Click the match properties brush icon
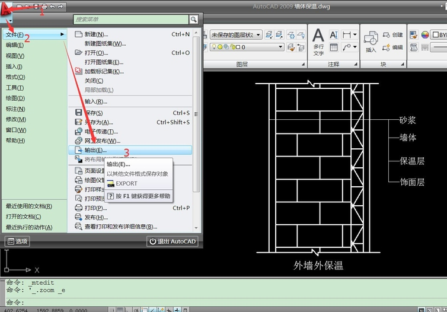447x312 pixels. tap(414, 35)
